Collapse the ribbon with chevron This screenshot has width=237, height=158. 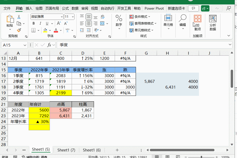coord(229,36)
